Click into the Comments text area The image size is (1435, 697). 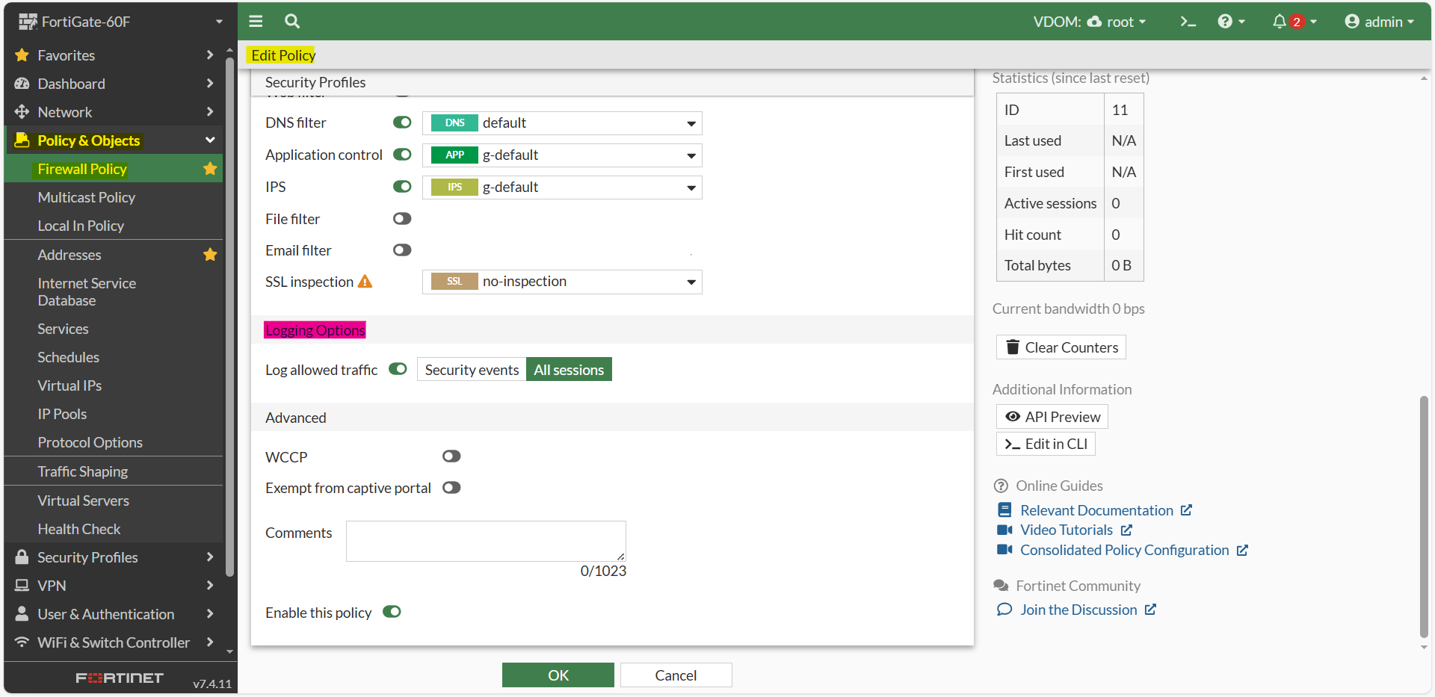pos(486,541)
